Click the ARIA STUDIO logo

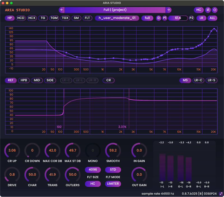pos(17,10)
